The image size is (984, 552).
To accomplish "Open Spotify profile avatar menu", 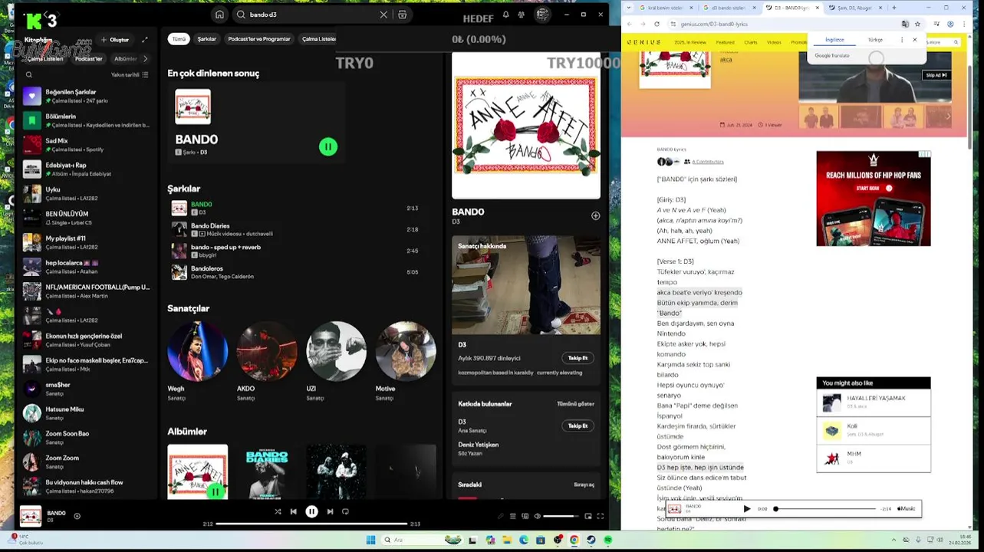I will click(542, 15).
